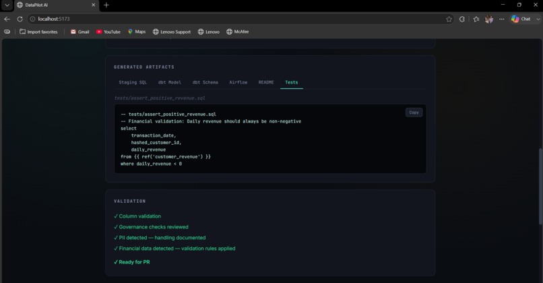Click the 'Ready for PR' status
This screenshot has width=543, height=283.
(x=132, y=262)
